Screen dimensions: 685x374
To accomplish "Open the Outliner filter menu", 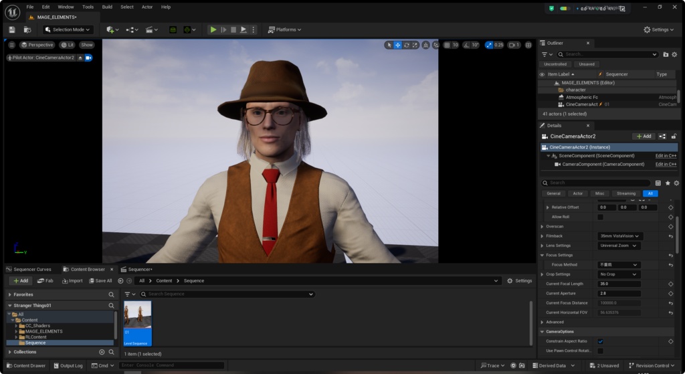I will click(547, 54).
